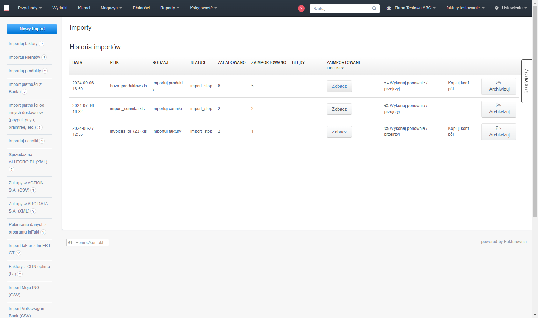Viewport: 538px width, 318px height.
Task: Open the Firma Testowa ABC dropdown
Action: [x=411, y=8]
